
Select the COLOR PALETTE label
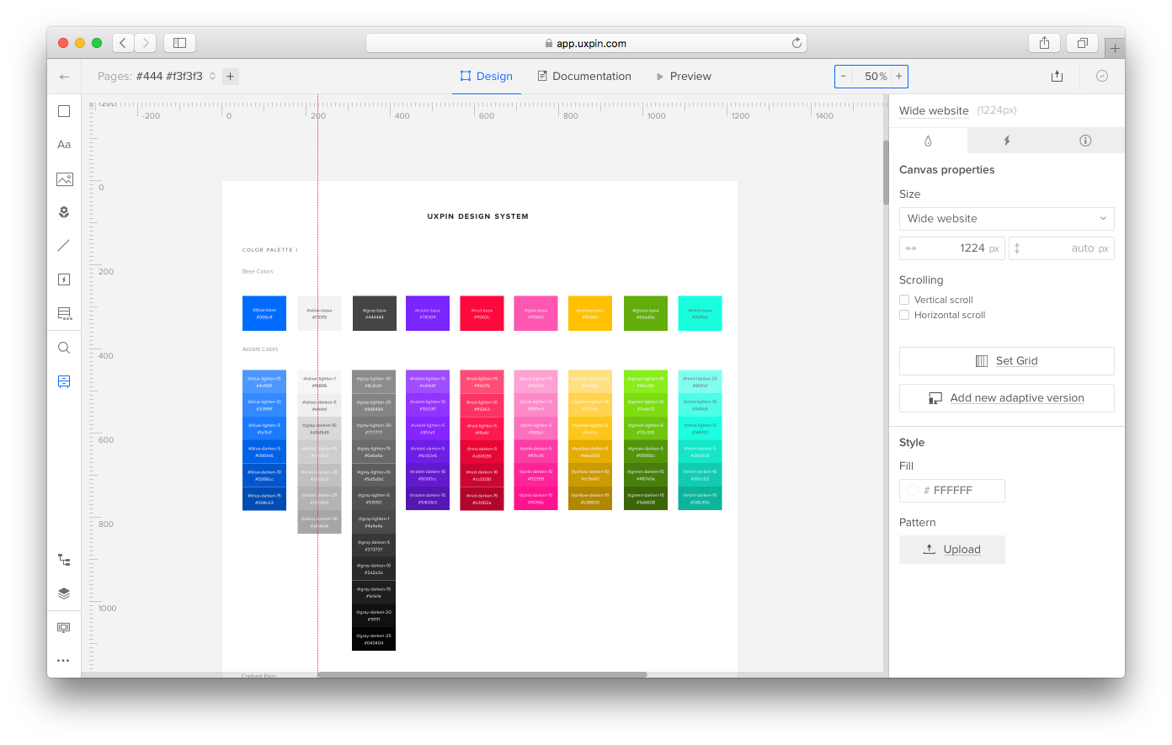[x=269, y=250]
